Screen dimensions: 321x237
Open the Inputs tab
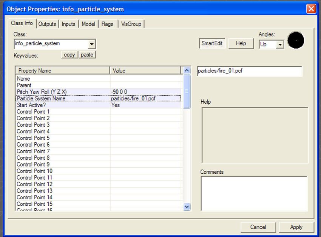[68, 24]
